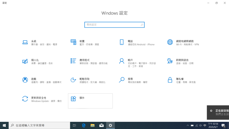Open the 系統 (System) laptop icon
Viewport: 229px width, 129px height.
tap(25, 42)
